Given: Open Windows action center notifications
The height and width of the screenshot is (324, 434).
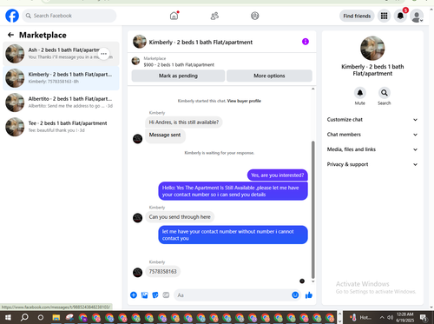Looking at the screenshot, I should [x=424, y=318].
